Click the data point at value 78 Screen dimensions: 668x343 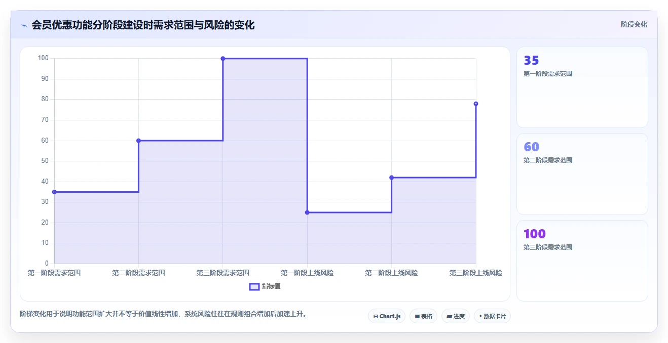[476, 104]
